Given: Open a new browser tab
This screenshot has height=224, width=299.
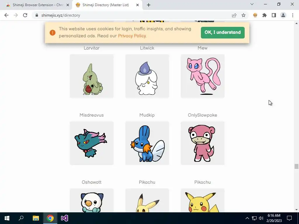Looking at the screenshot, I should point(149,5).
